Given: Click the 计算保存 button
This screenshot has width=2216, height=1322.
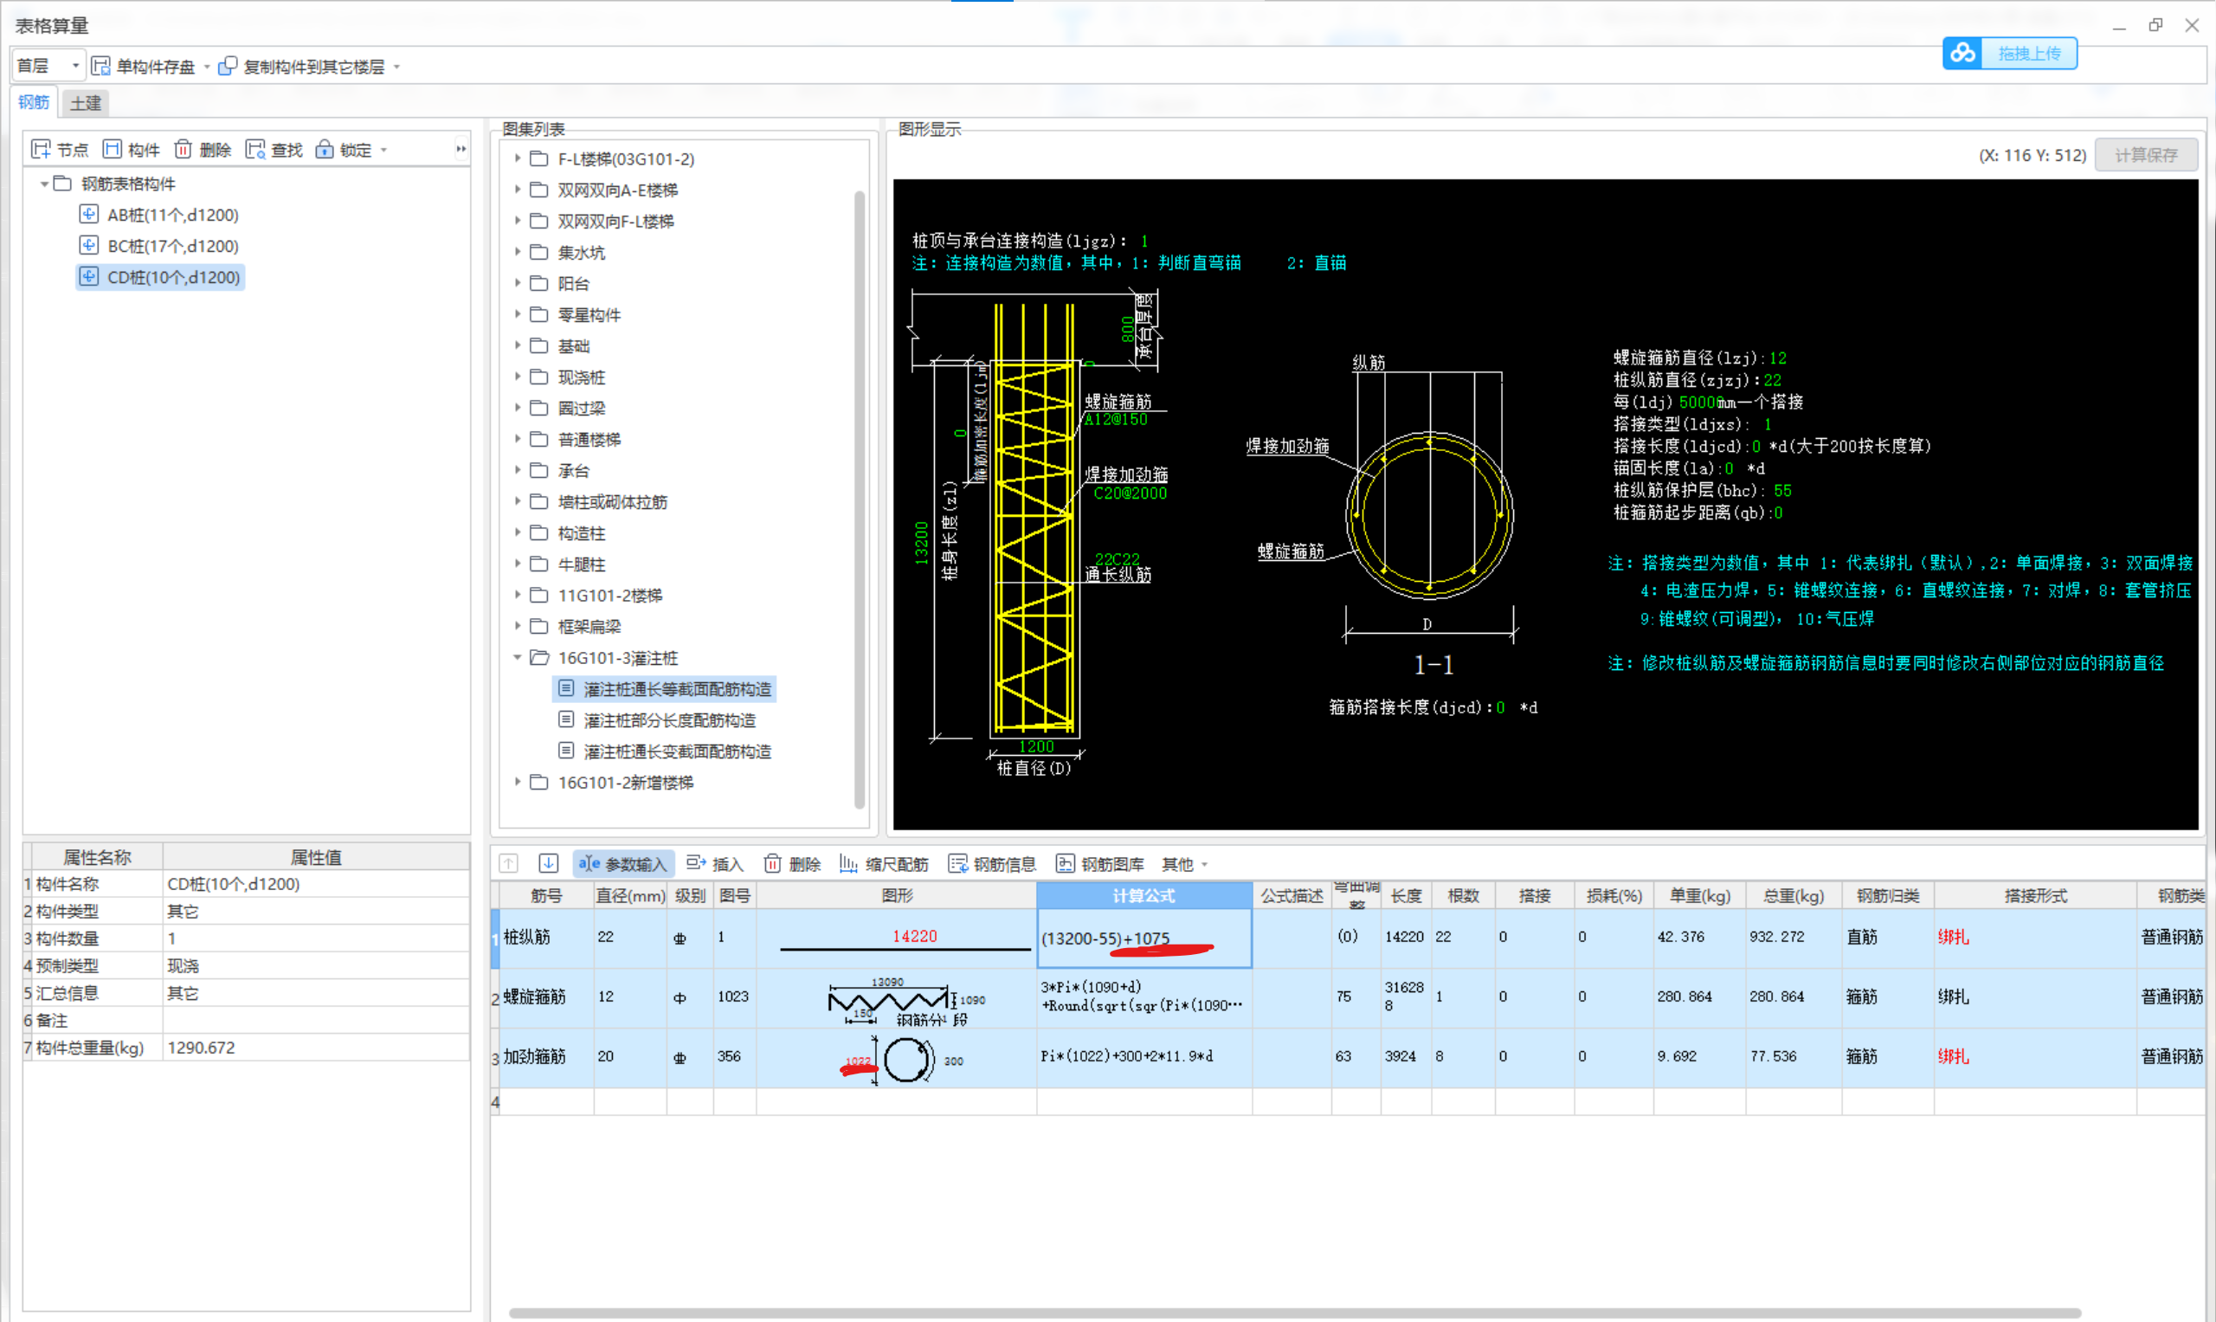Looking at the screenshot, I should [2146, 155].
